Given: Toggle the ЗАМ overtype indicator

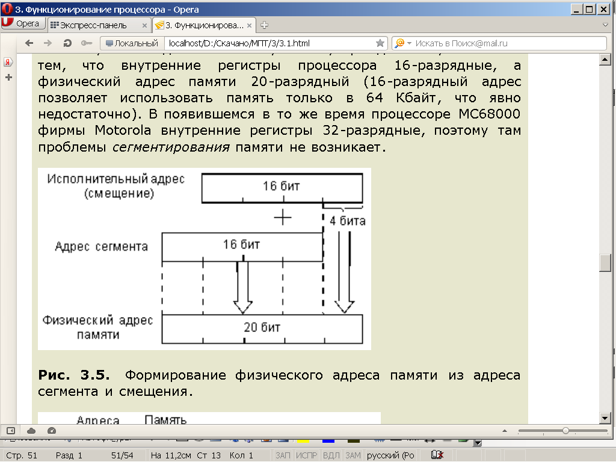Looking at the screenshot, I should click(x=353, y=455).
